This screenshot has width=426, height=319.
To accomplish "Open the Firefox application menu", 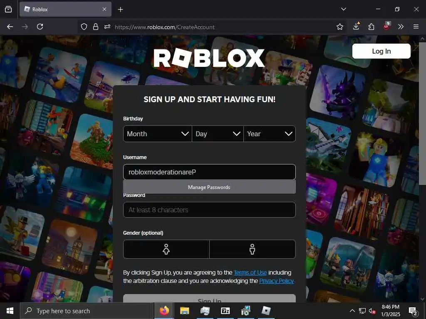I will (x=416, y=27).
